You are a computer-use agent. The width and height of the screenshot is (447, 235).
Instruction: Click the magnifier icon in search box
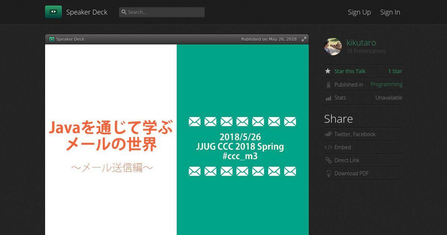click(x=124, y=12)
